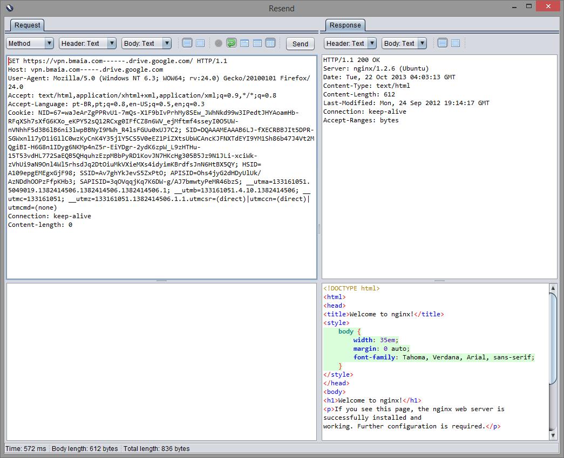This screenshot has height=458, width=564.
Task: Open response Header: Text dropdown
Action: point(350,43)
